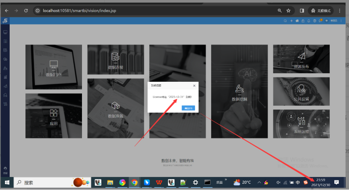Open the System Operations tools icon in sidebar
The width and height of the screenshot is (349, 190).
click(x=5, y=104)
